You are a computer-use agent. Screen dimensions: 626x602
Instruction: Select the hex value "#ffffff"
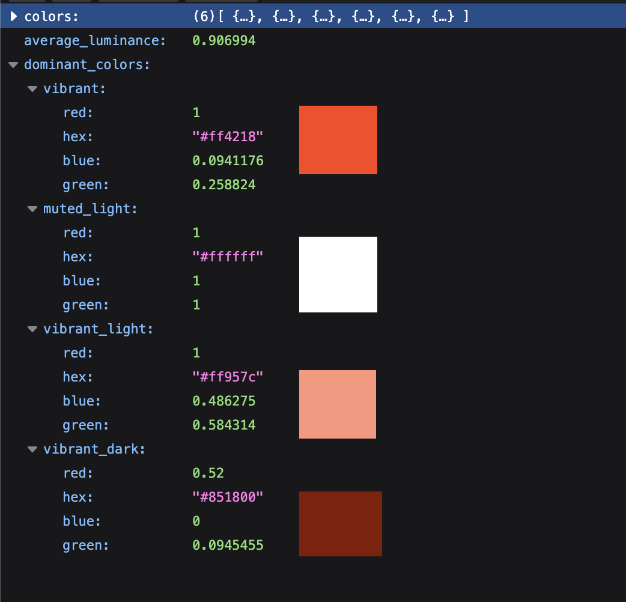coord(228,257)
